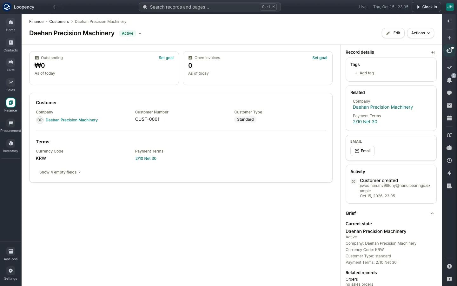The image size is (457, 286).
Task: Open the JH user avatar menu
Action: [450, 7]
